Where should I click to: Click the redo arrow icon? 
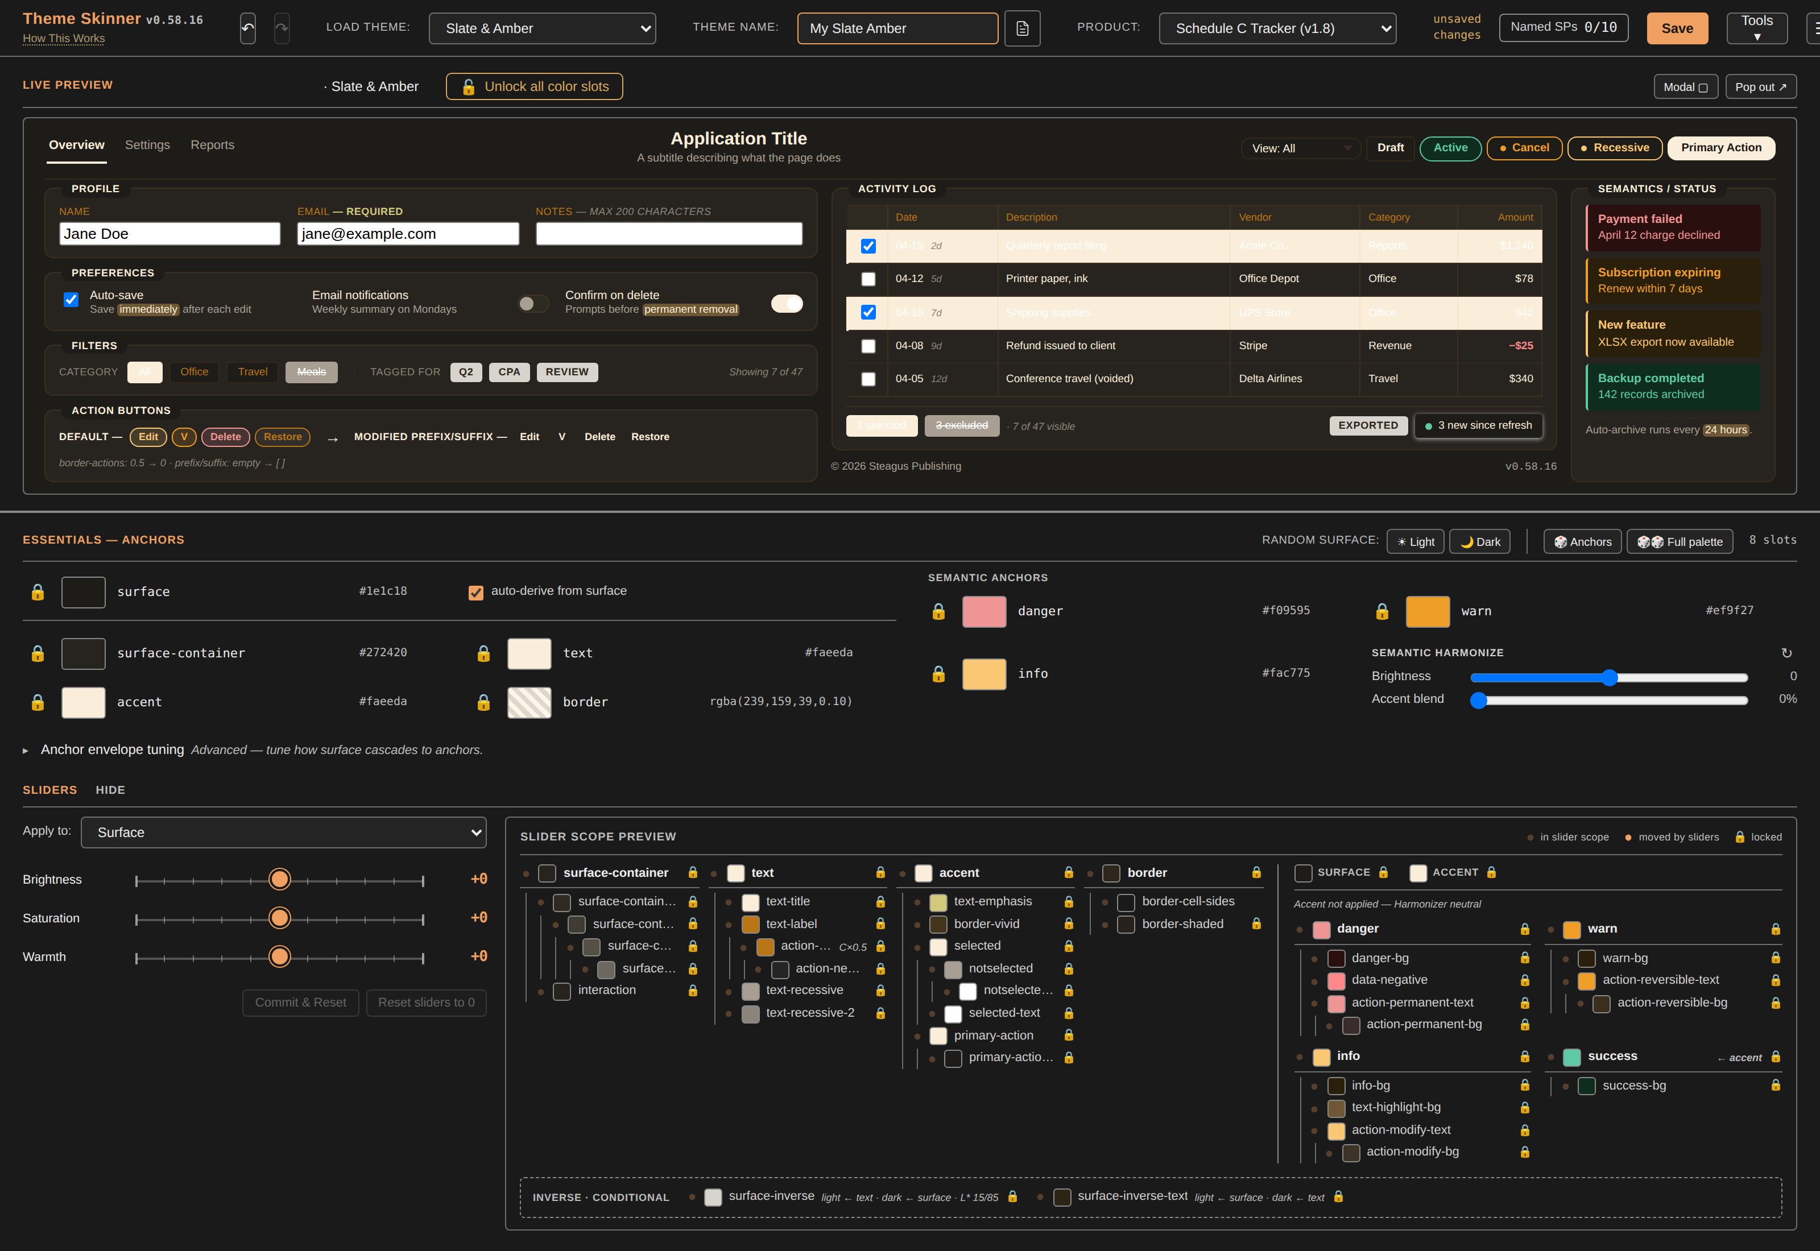tap(282, 28)
